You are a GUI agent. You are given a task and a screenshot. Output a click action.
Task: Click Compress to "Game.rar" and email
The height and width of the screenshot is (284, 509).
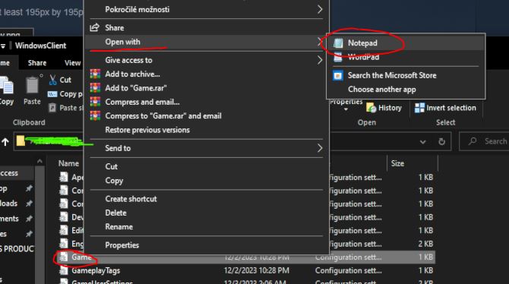207,116
